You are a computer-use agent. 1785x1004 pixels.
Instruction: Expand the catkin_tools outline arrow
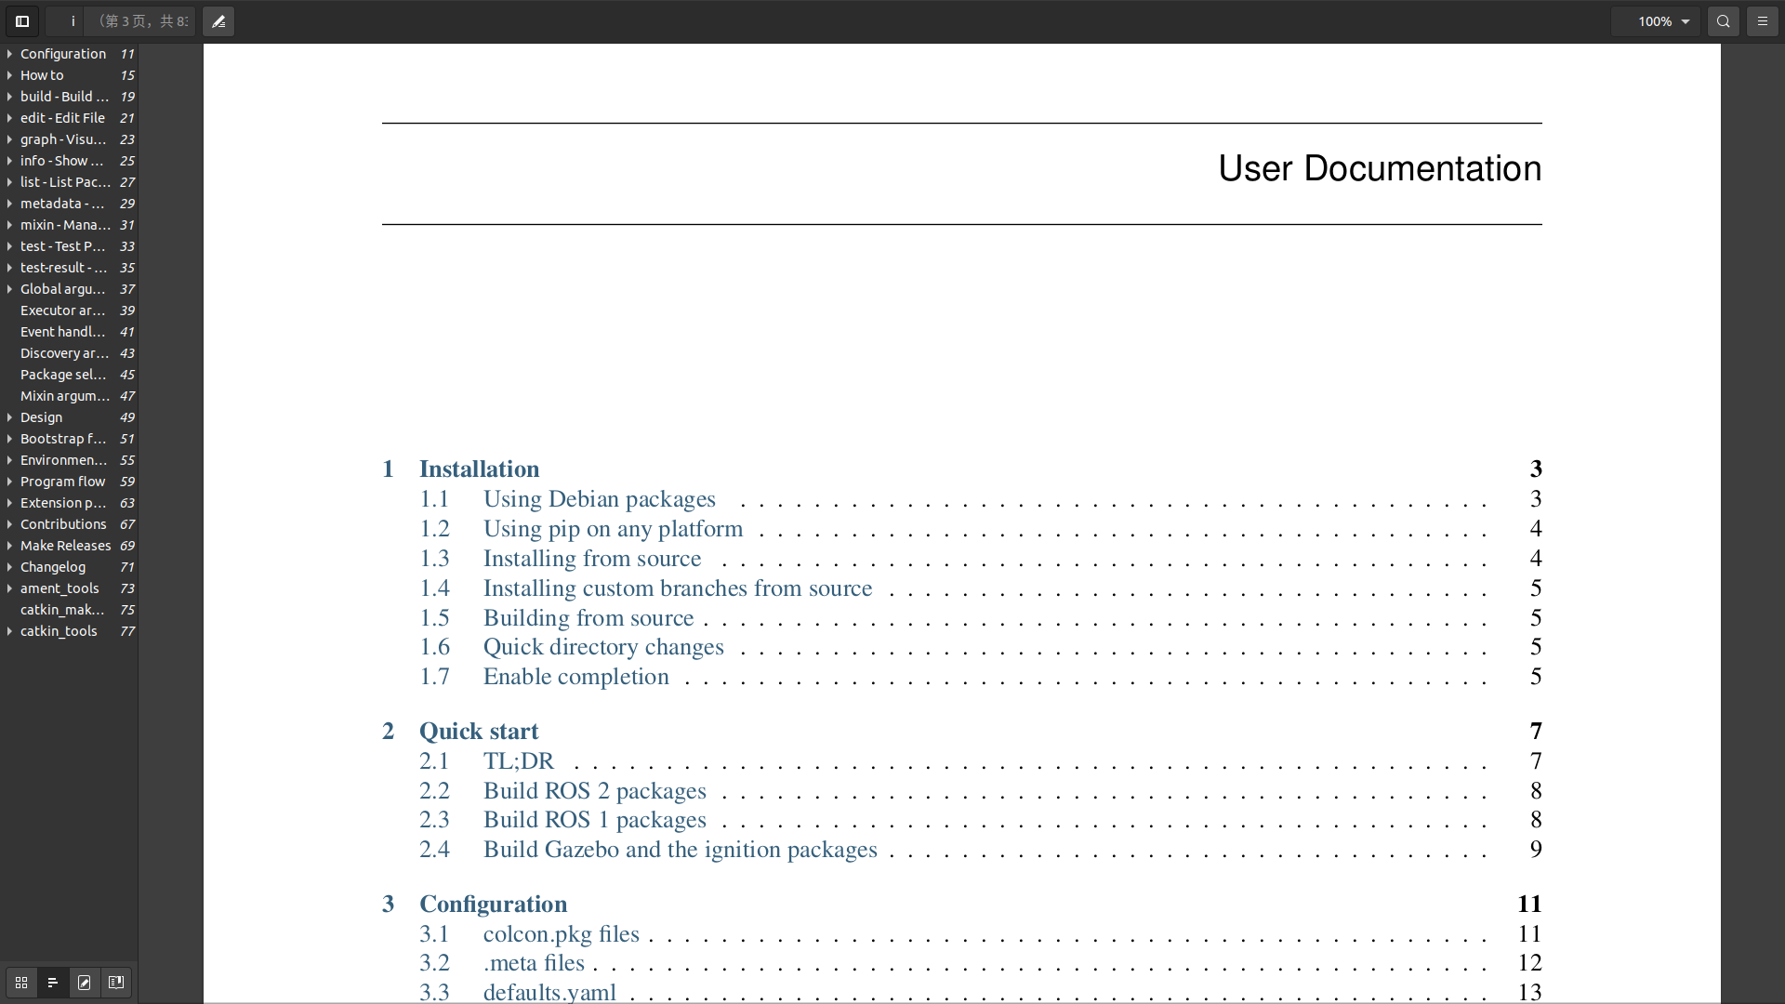coord(9,631)
